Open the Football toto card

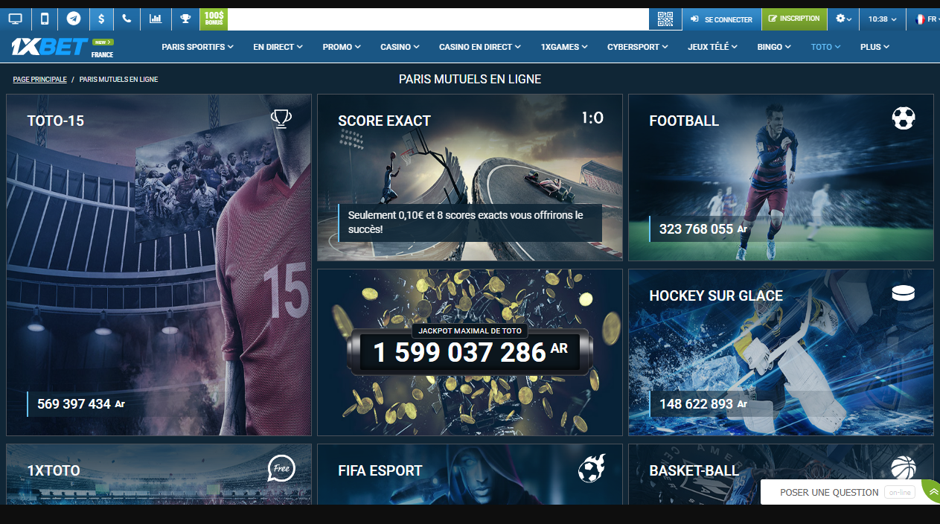coord(781,178)
